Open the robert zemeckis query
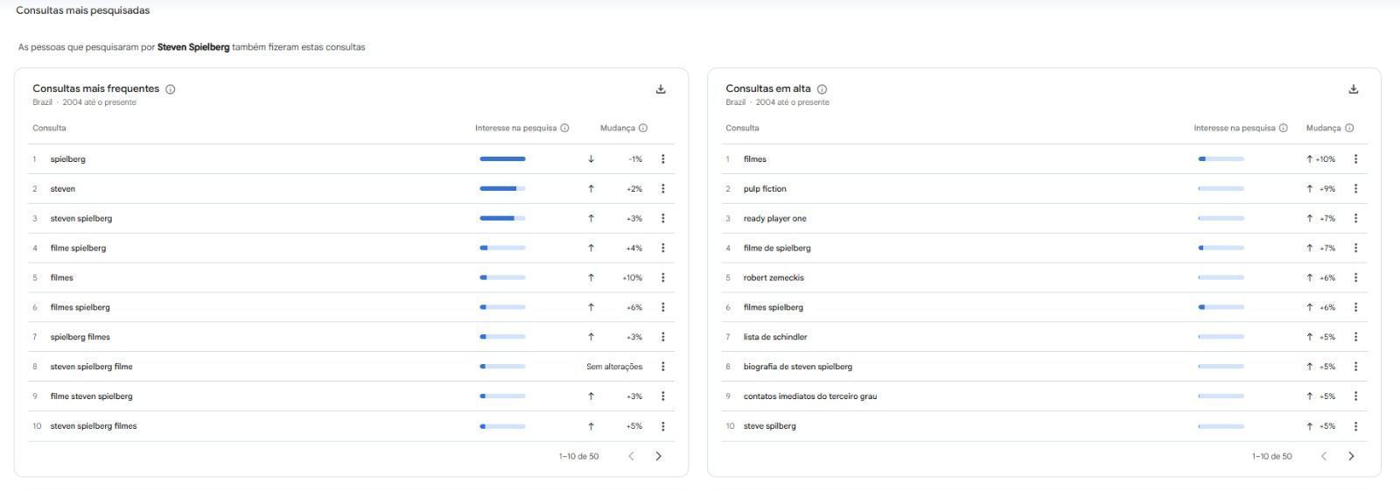This screenshot has width=1400, height=491. (x=773, y=278)
